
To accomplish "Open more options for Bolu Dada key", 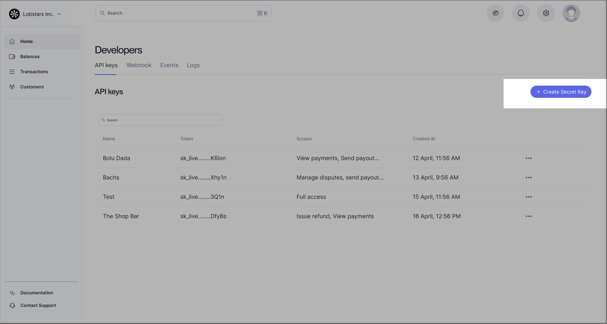I will (x=529, y=158).
